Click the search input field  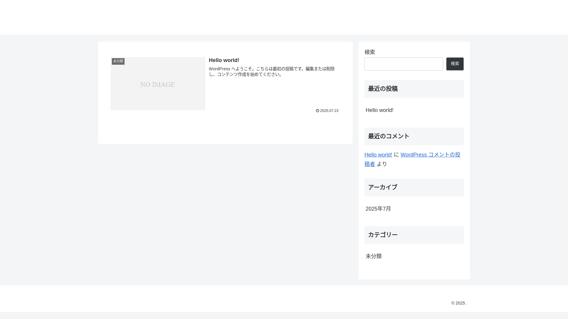pos(404,64)
